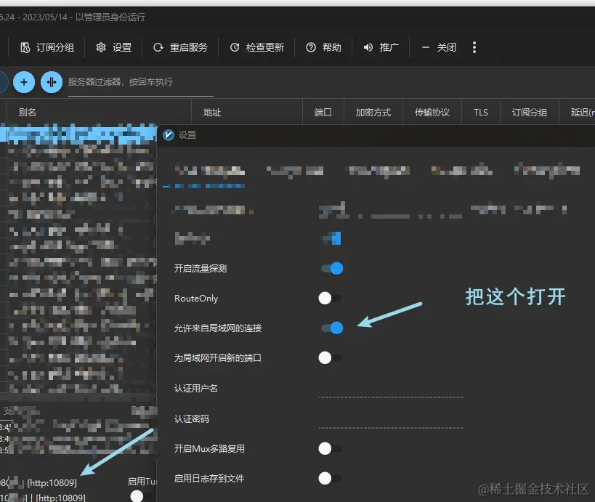This screenshot has height=502, width=595.
Task: Click the blue auto-fit column width button
Action: [52, 82]
